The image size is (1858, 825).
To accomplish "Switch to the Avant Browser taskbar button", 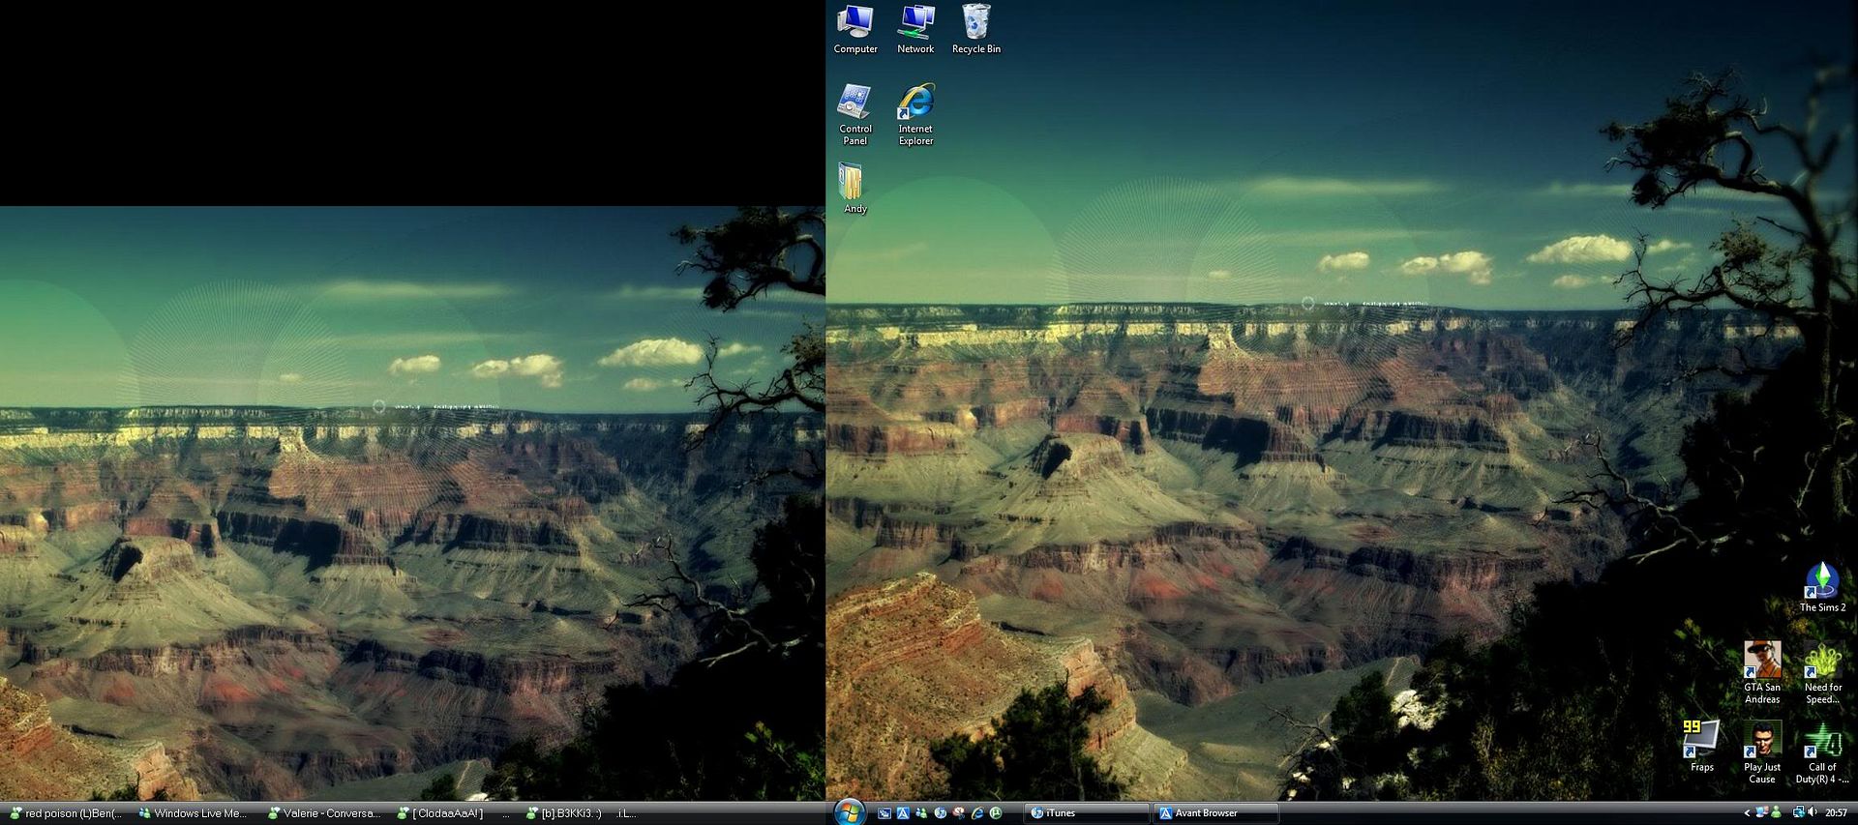I will [x=1215, y=813].
